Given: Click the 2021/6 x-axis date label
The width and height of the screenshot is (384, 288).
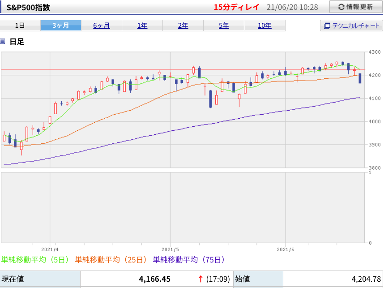Looking at the screenshot, I should click(x=285, y=249).
